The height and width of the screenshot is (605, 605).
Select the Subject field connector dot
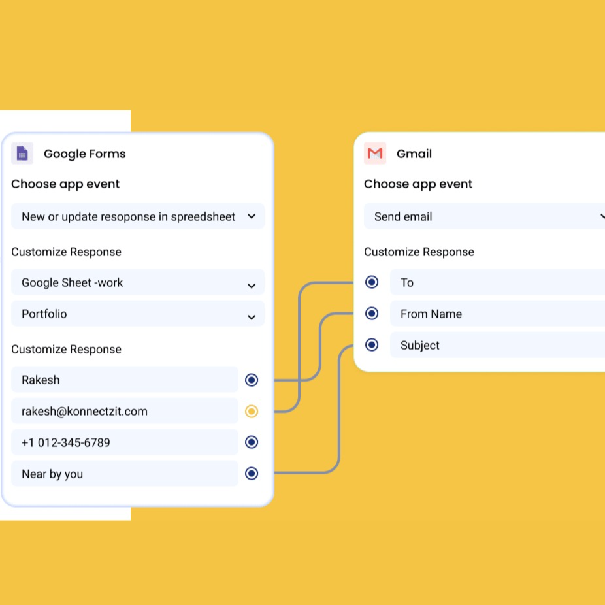pos(371,345)
